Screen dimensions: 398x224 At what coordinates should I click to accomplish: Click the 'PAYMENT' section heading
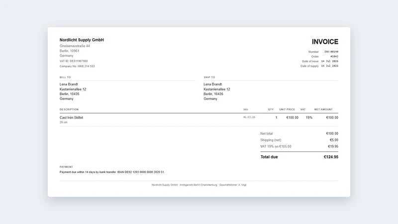(66, 167)
